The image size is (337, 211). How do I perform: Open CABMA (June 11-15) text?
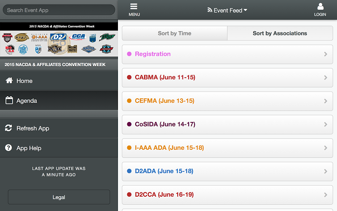165,77
